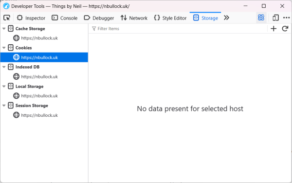
Task: Click the React DevTools atom icon
Action: pos(261,18)
